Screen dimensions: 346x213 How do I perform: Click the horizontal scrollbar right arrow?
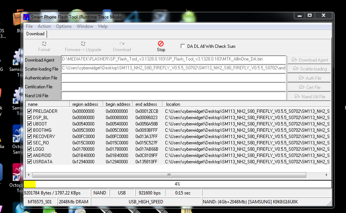[x=327, y=175]
